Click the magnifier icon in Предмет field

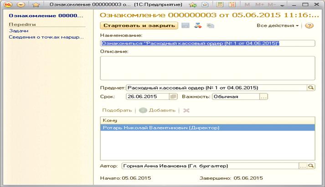pos(311,88)
